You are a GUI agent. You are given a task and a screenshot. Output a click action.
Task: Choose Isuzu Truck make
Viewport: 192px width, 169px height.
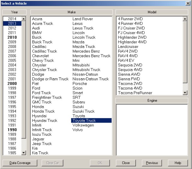[42, 135]
